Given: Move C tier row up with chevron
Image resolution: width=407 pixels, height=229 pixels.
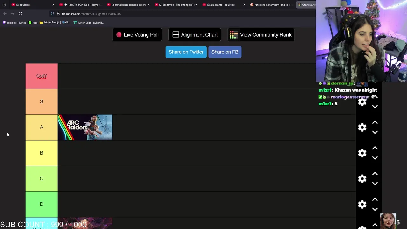Looking at the screenshot, I should [x=375, y=174].
